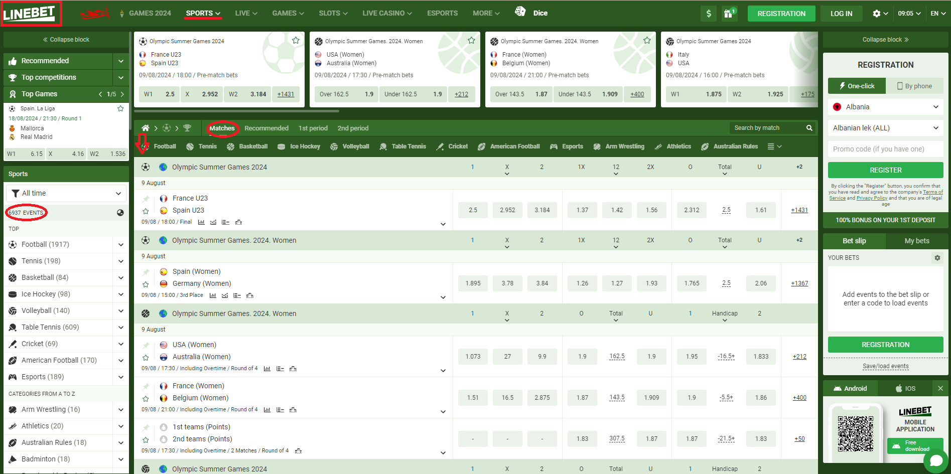
Task: Click the Free download Android button
Action: pos(915,446)
